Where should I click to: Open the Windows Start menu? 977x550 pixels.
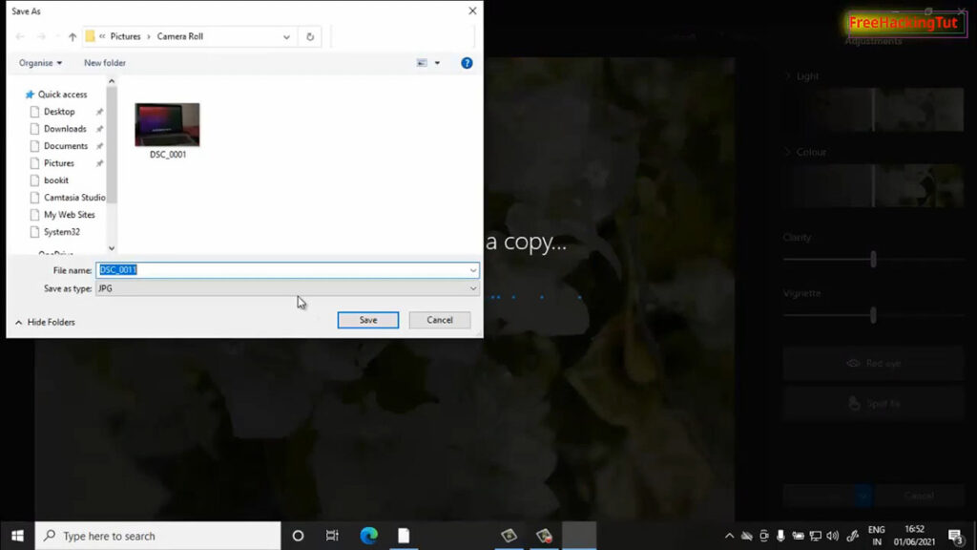tap(17, 536)
